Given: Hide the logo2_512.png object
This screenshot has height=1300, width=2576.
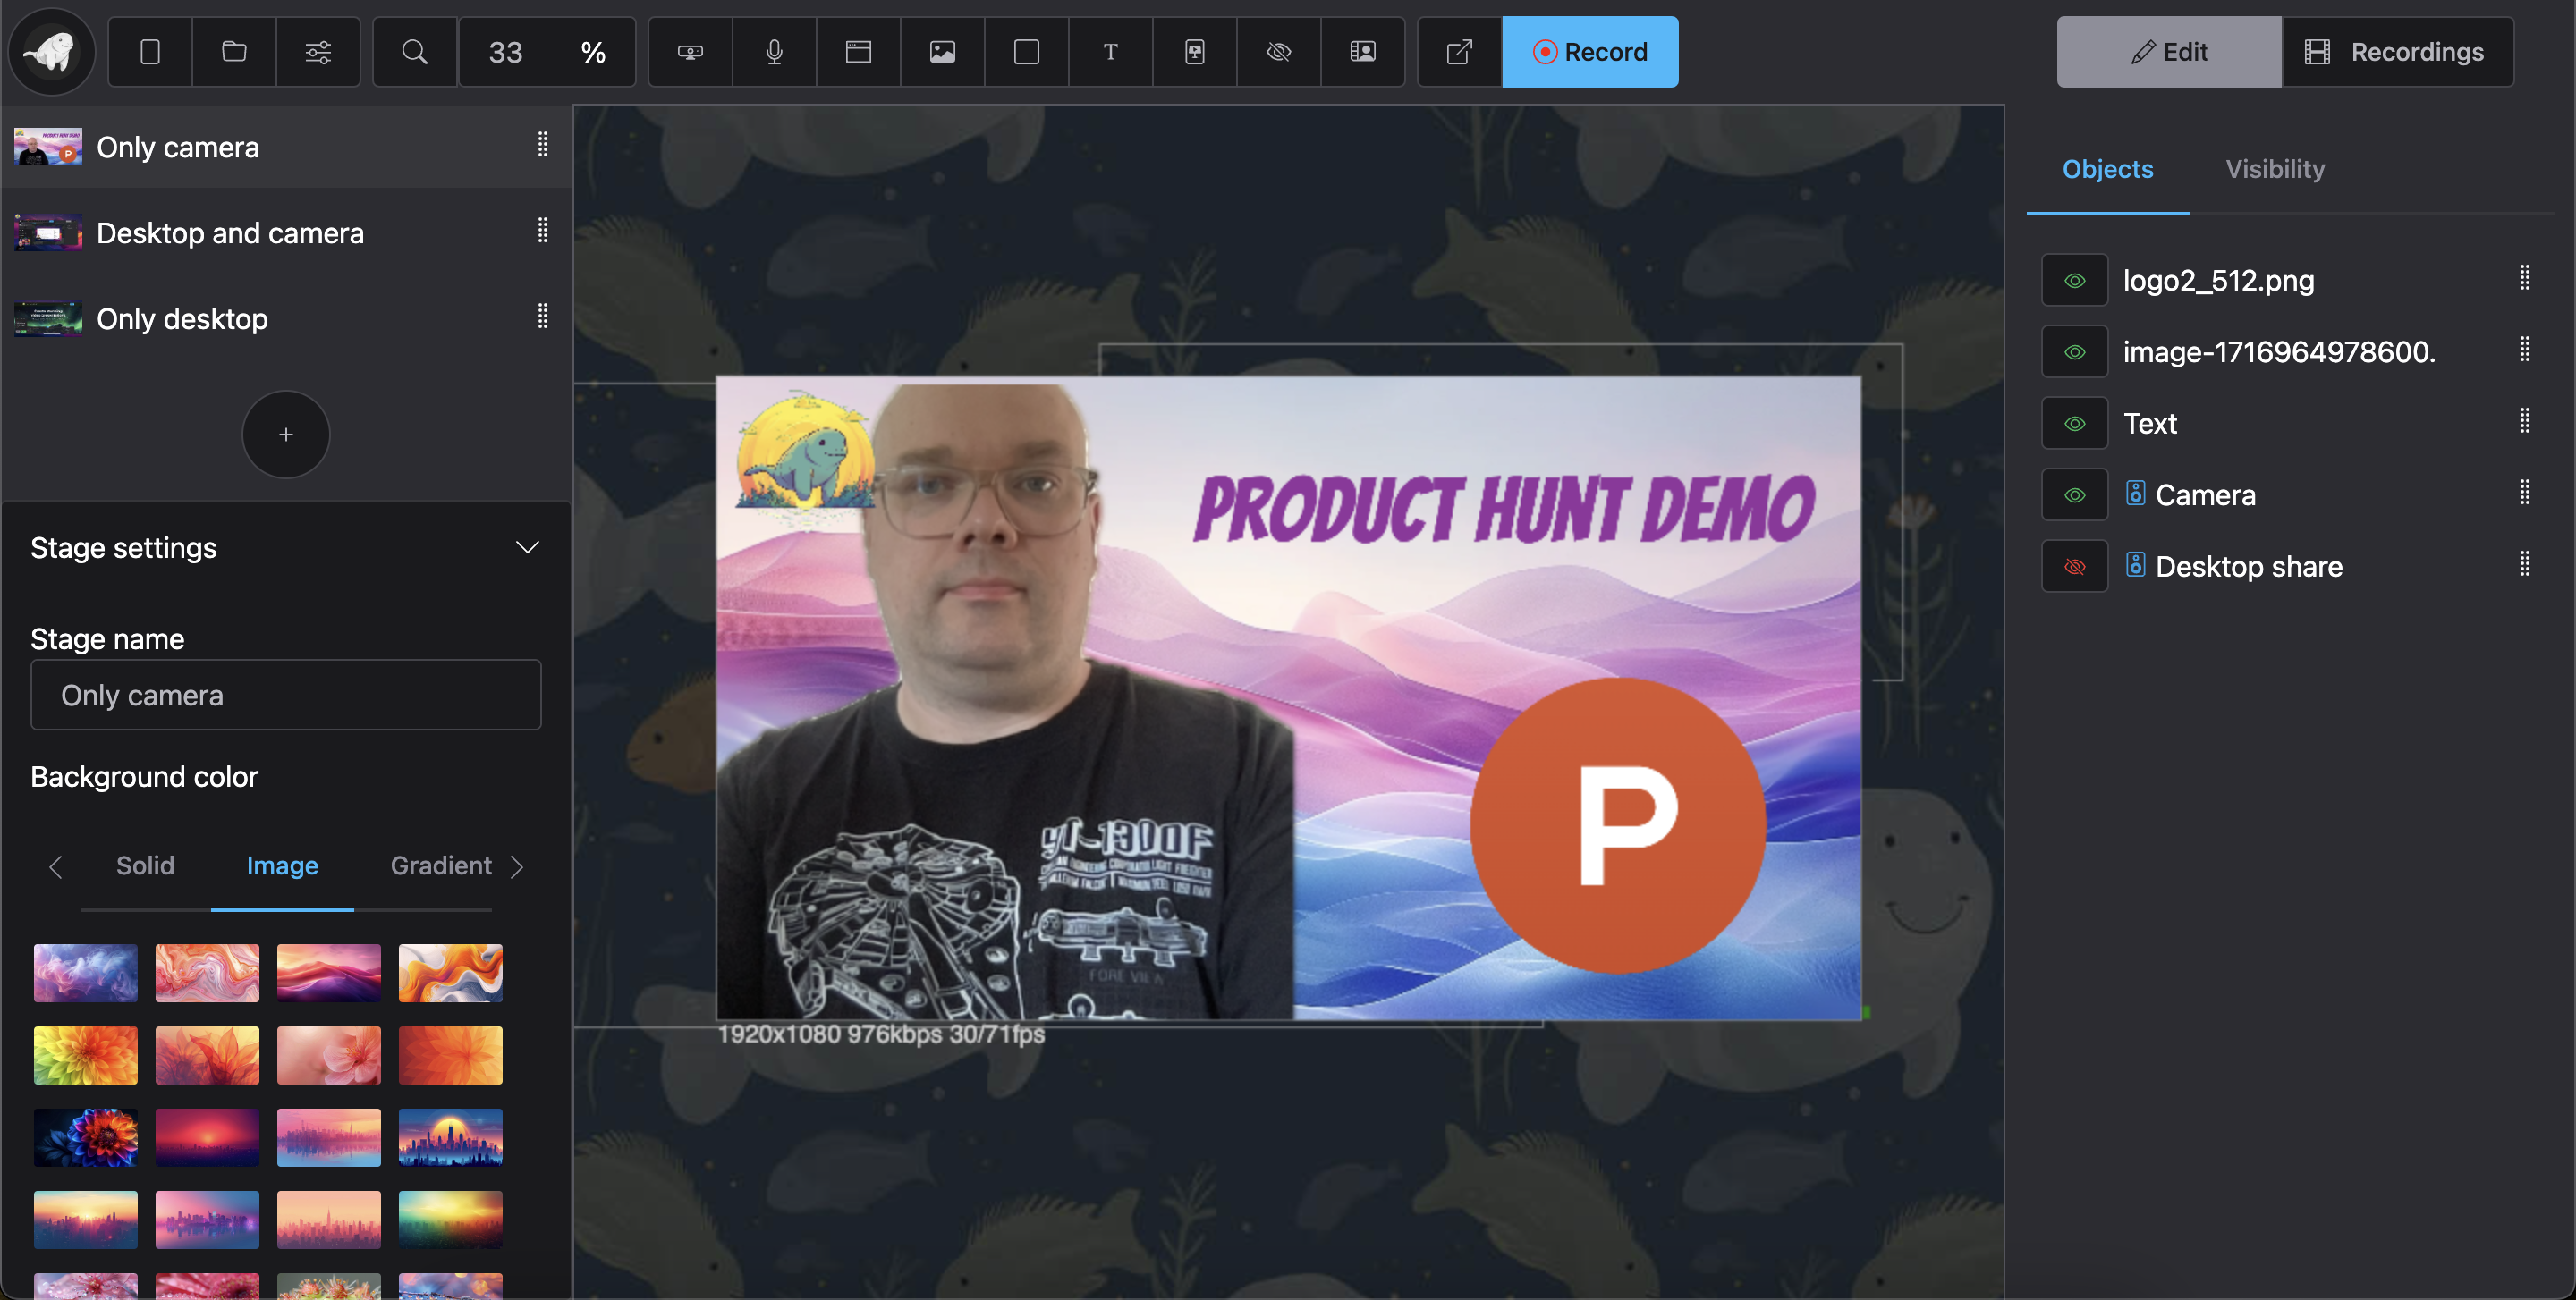Looking at the screenshot, I should click(x=2074, y=281).
